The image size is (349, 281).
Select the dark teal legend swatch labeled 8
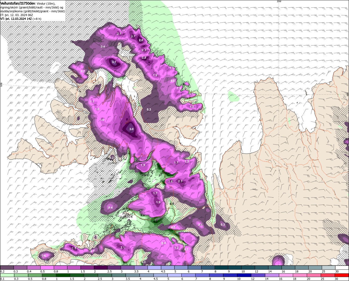[221, 268]
